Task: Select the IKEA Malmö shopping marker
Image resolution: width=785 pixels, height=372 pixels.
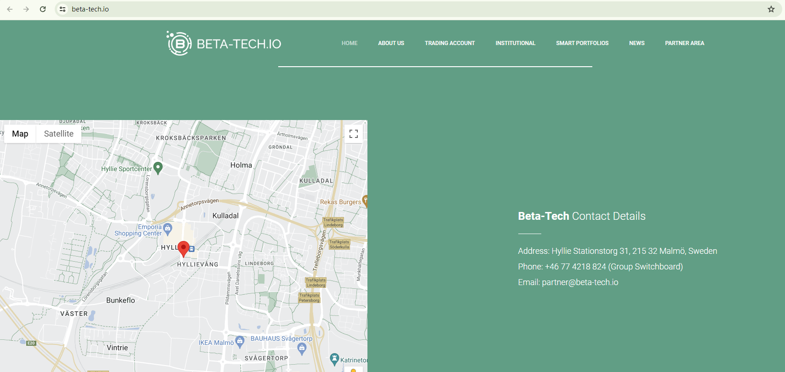Action: click(x=240, y=341)
